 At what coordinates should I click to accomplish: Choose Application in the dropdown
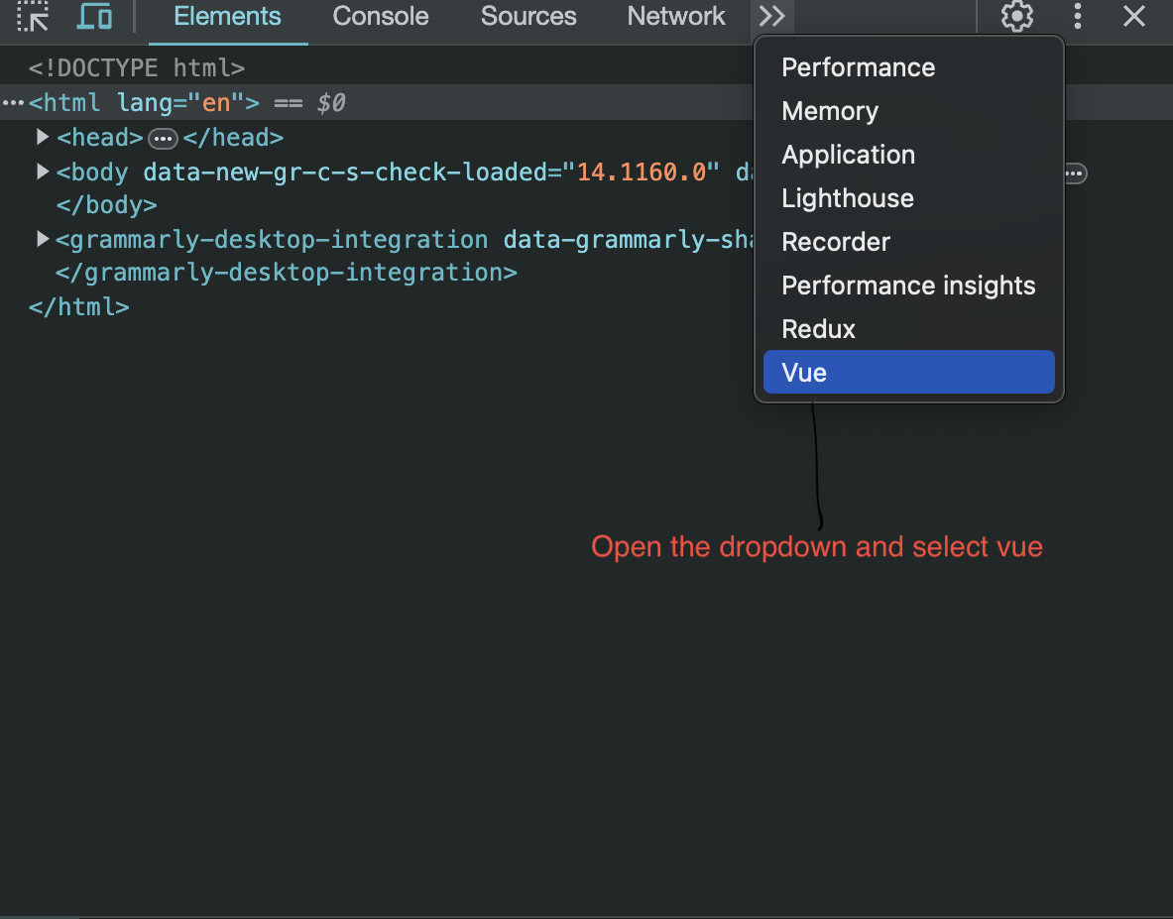pyautogui.click(x=909, y=154)
